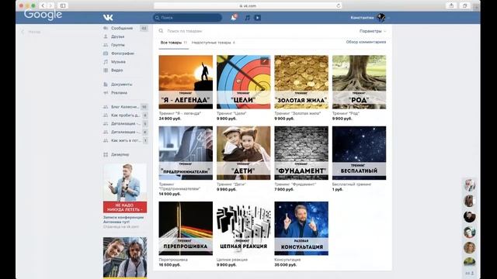Open the ad photo of two men

click(x=125, y=257)
